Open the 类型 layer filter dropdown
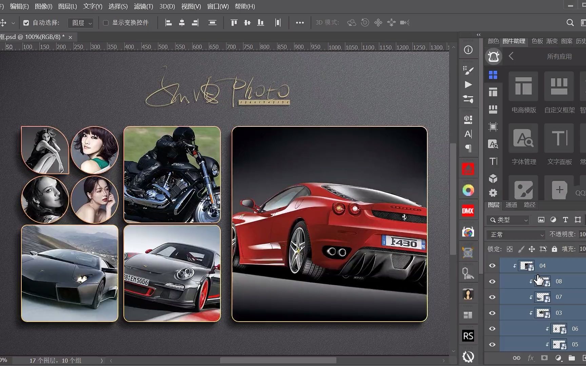This screenshot has height=366, width=586. 507,220
